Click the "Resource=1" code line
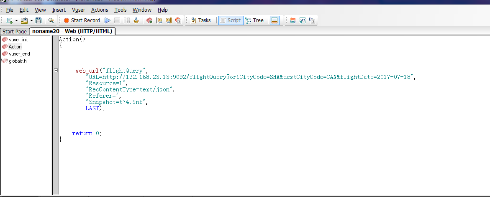 coord(107,83)
